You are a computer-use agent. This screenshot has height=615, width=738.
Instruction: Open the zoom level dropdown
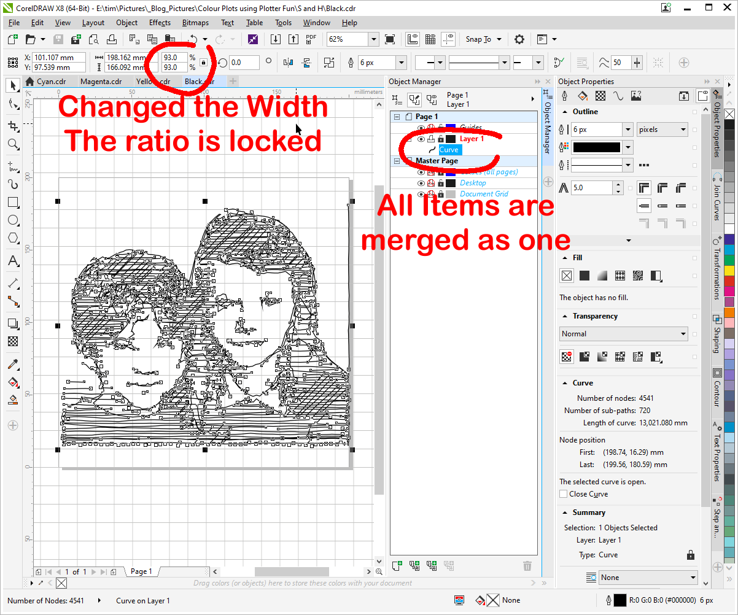click(x=373, y=39)
